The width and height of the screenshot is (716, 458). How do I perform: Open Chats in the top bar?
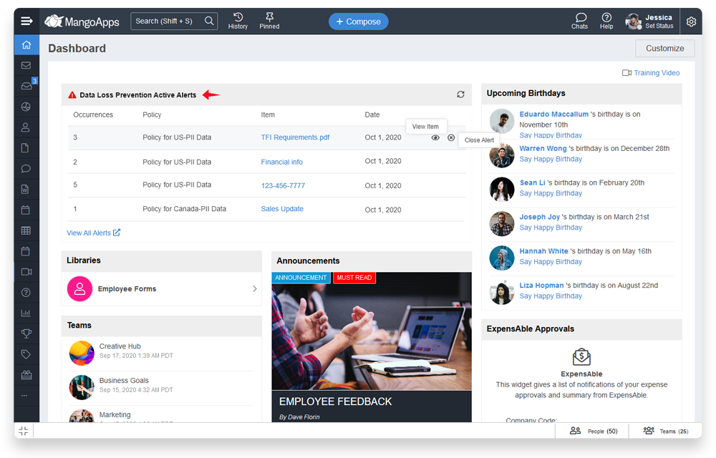(579, 21)
